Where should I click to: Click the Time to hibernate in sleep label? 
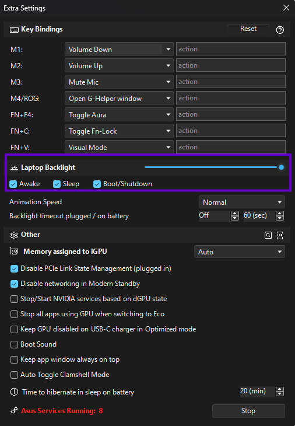pyautogui.click(x=78, y=392)
